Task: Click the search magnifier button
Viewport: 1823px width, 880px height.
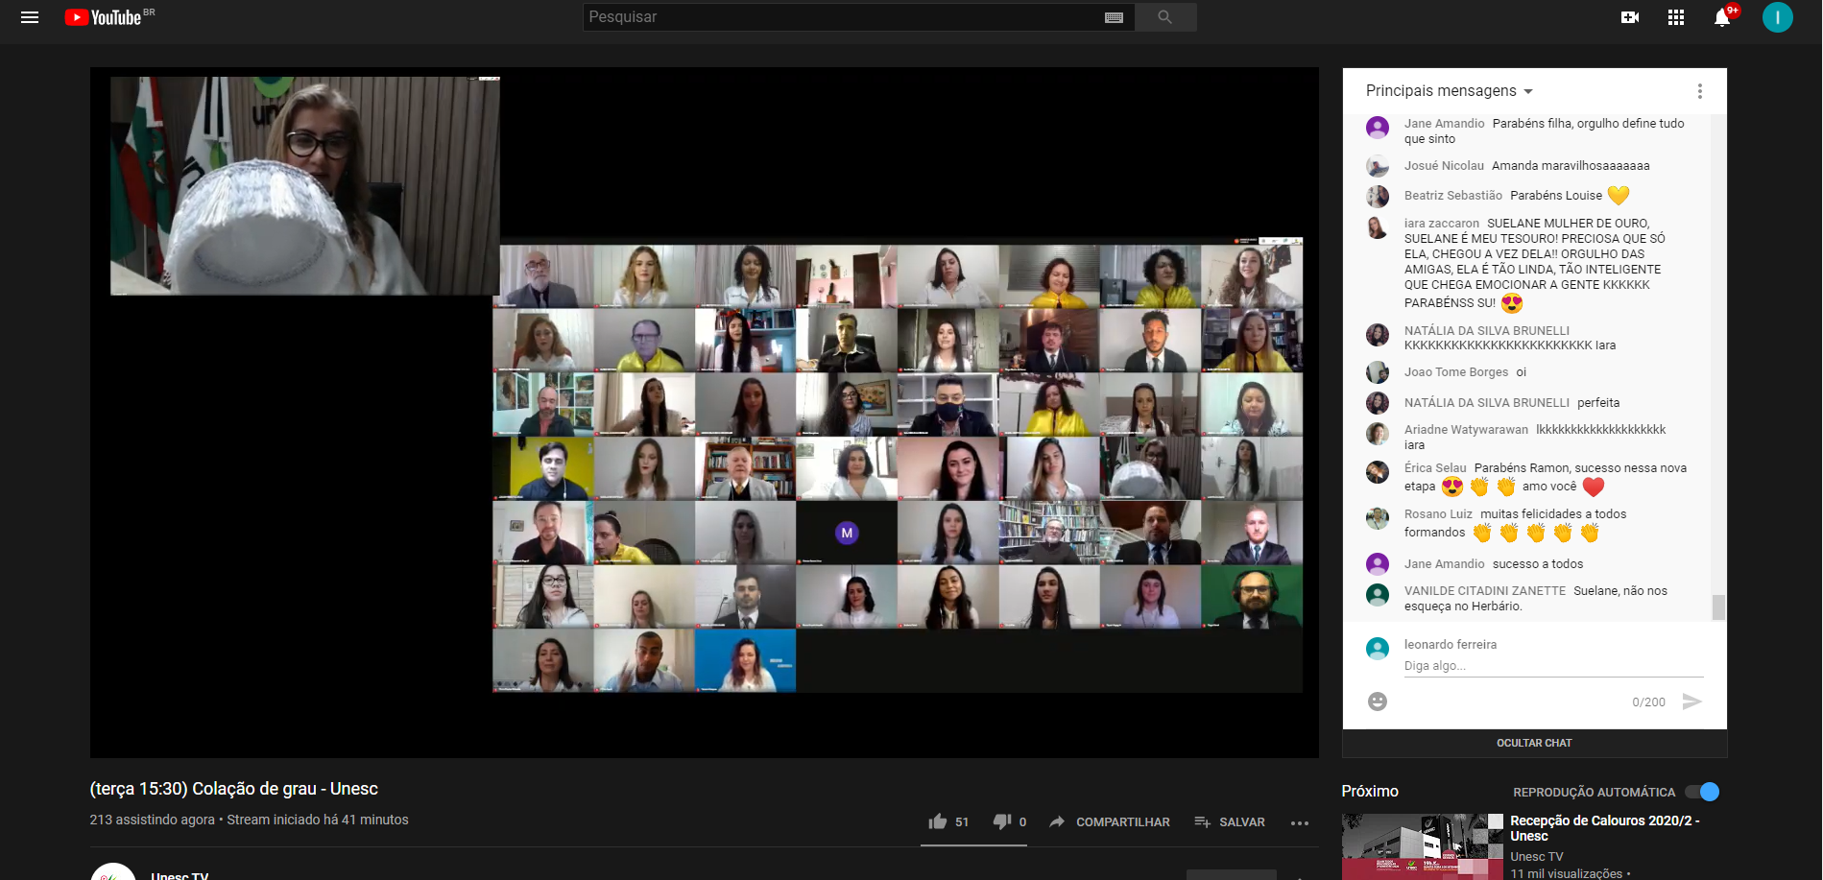Action: click(1164, 17)
